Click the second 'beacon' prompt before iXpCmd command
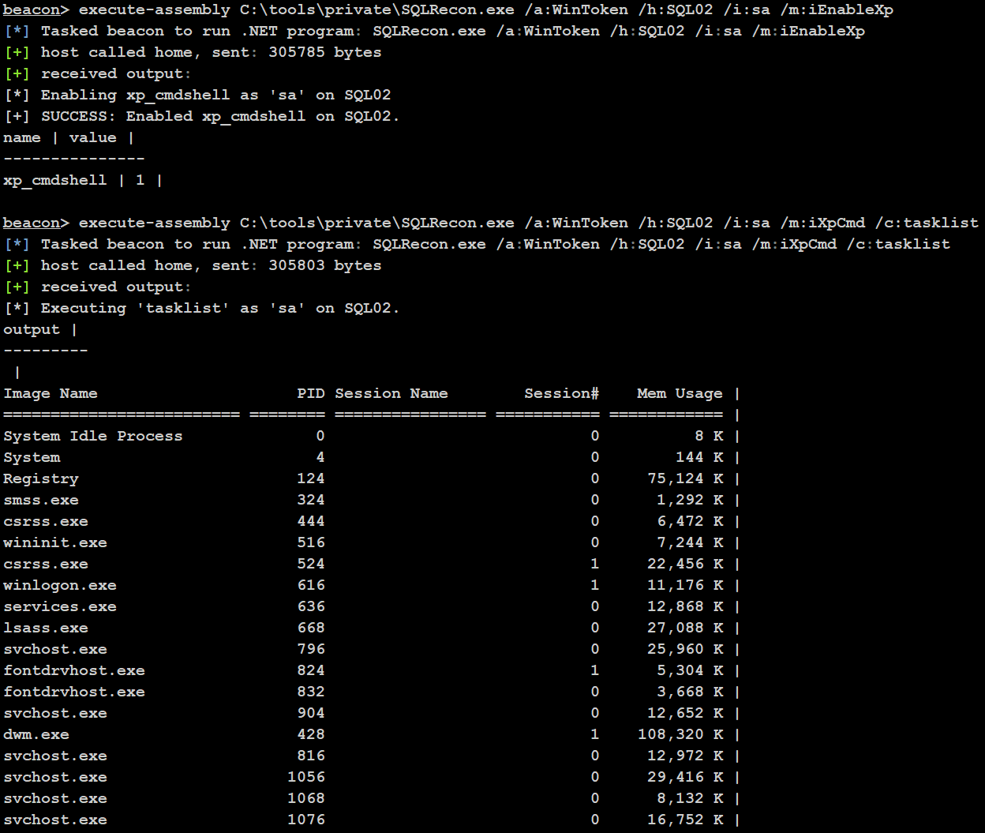The width and height of the screenshot is (985, 833). click(x=32, y=223)
